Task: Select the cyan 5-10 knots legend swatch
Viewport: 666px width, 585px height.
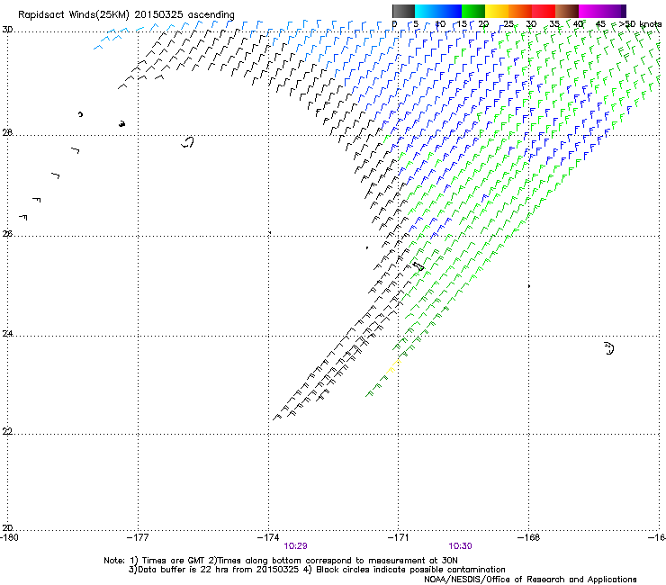Action: 427,11
